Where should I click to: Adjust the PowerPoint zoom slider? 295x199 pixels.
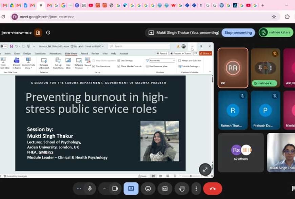pyautogui.click(x=191, y=176)
